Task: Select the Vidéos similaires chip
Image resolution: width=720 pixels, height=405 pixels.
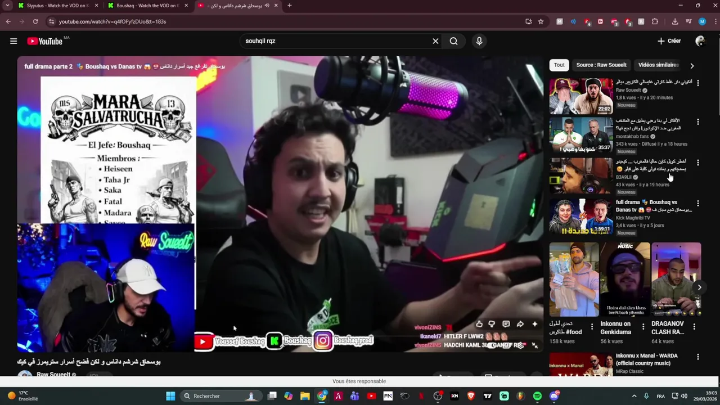Action: 659,65
